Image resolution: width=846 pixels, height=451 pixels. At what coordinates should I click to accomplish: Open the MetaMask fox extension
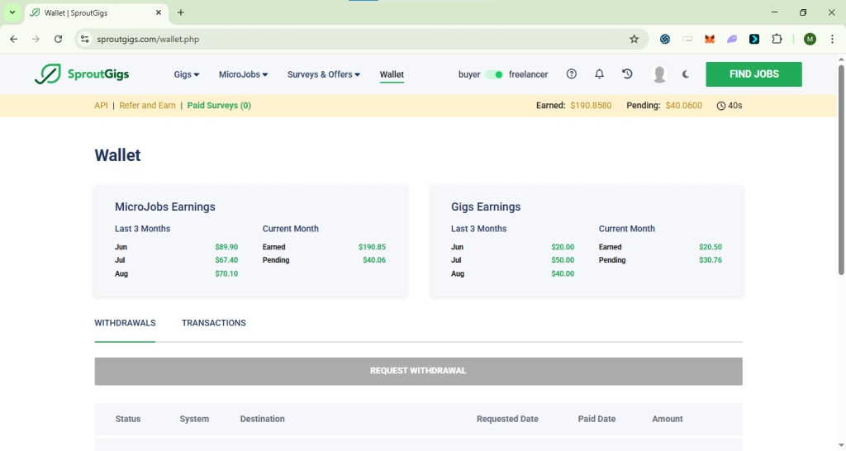(709, 39)
